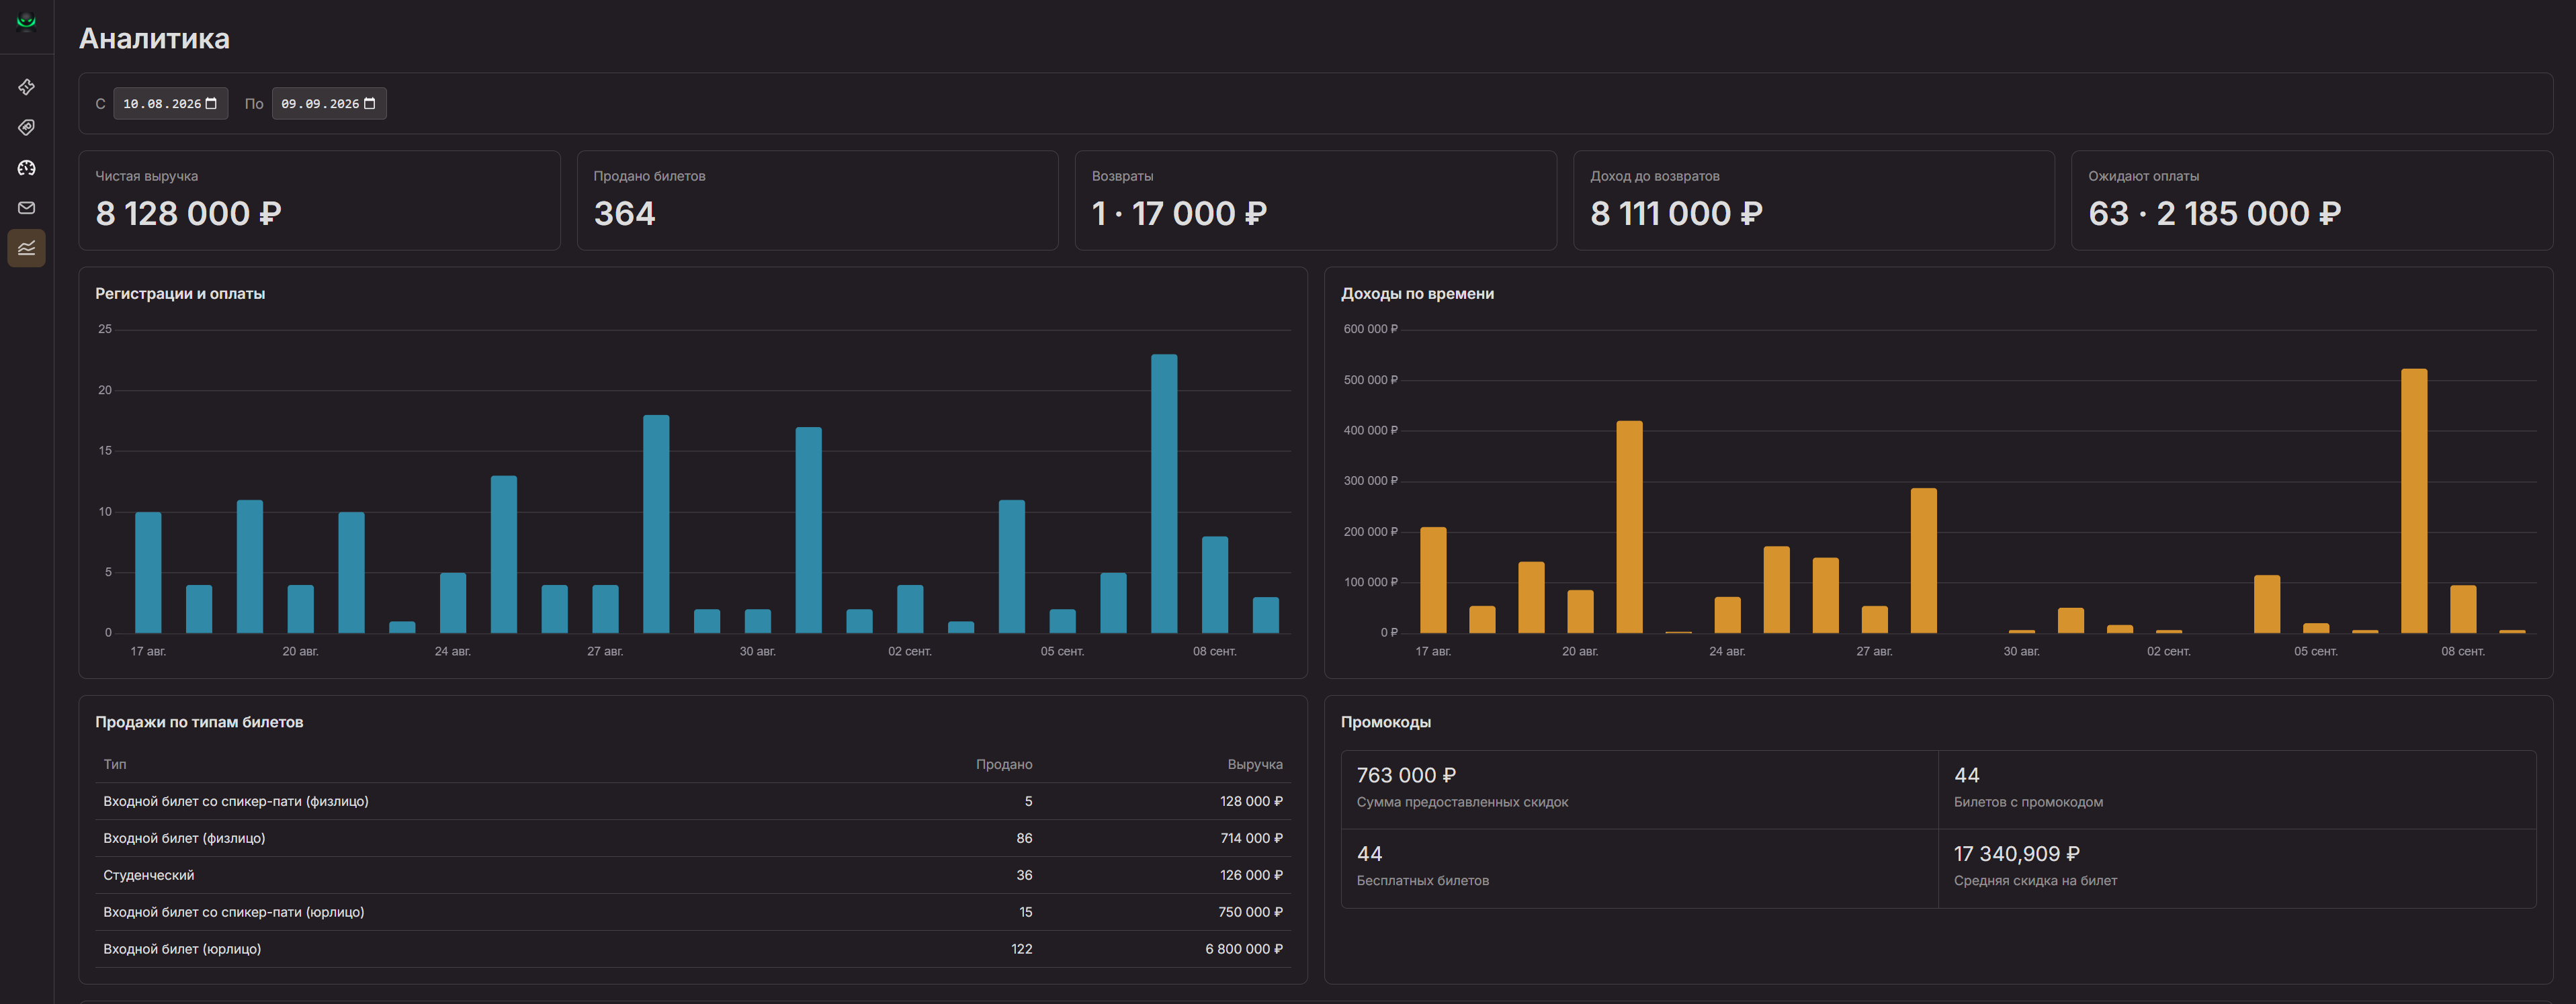Select the 'Чистая выручка' summary card

coord(319,200)
